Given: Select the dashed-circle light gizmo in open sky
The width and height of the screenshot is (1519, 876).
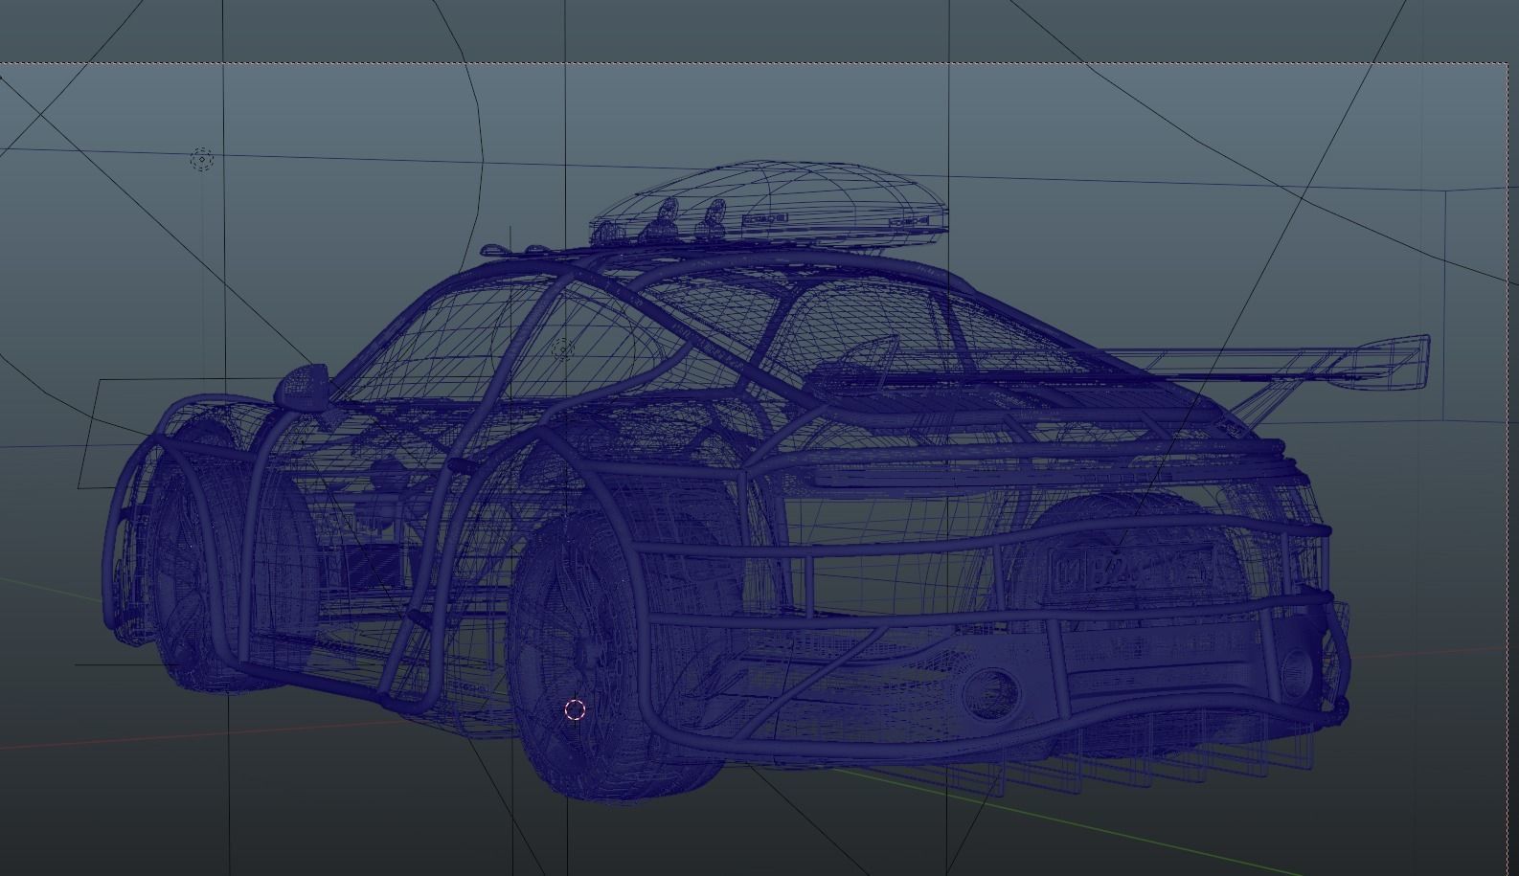Looking at the screenshot, I should (202, 159).
